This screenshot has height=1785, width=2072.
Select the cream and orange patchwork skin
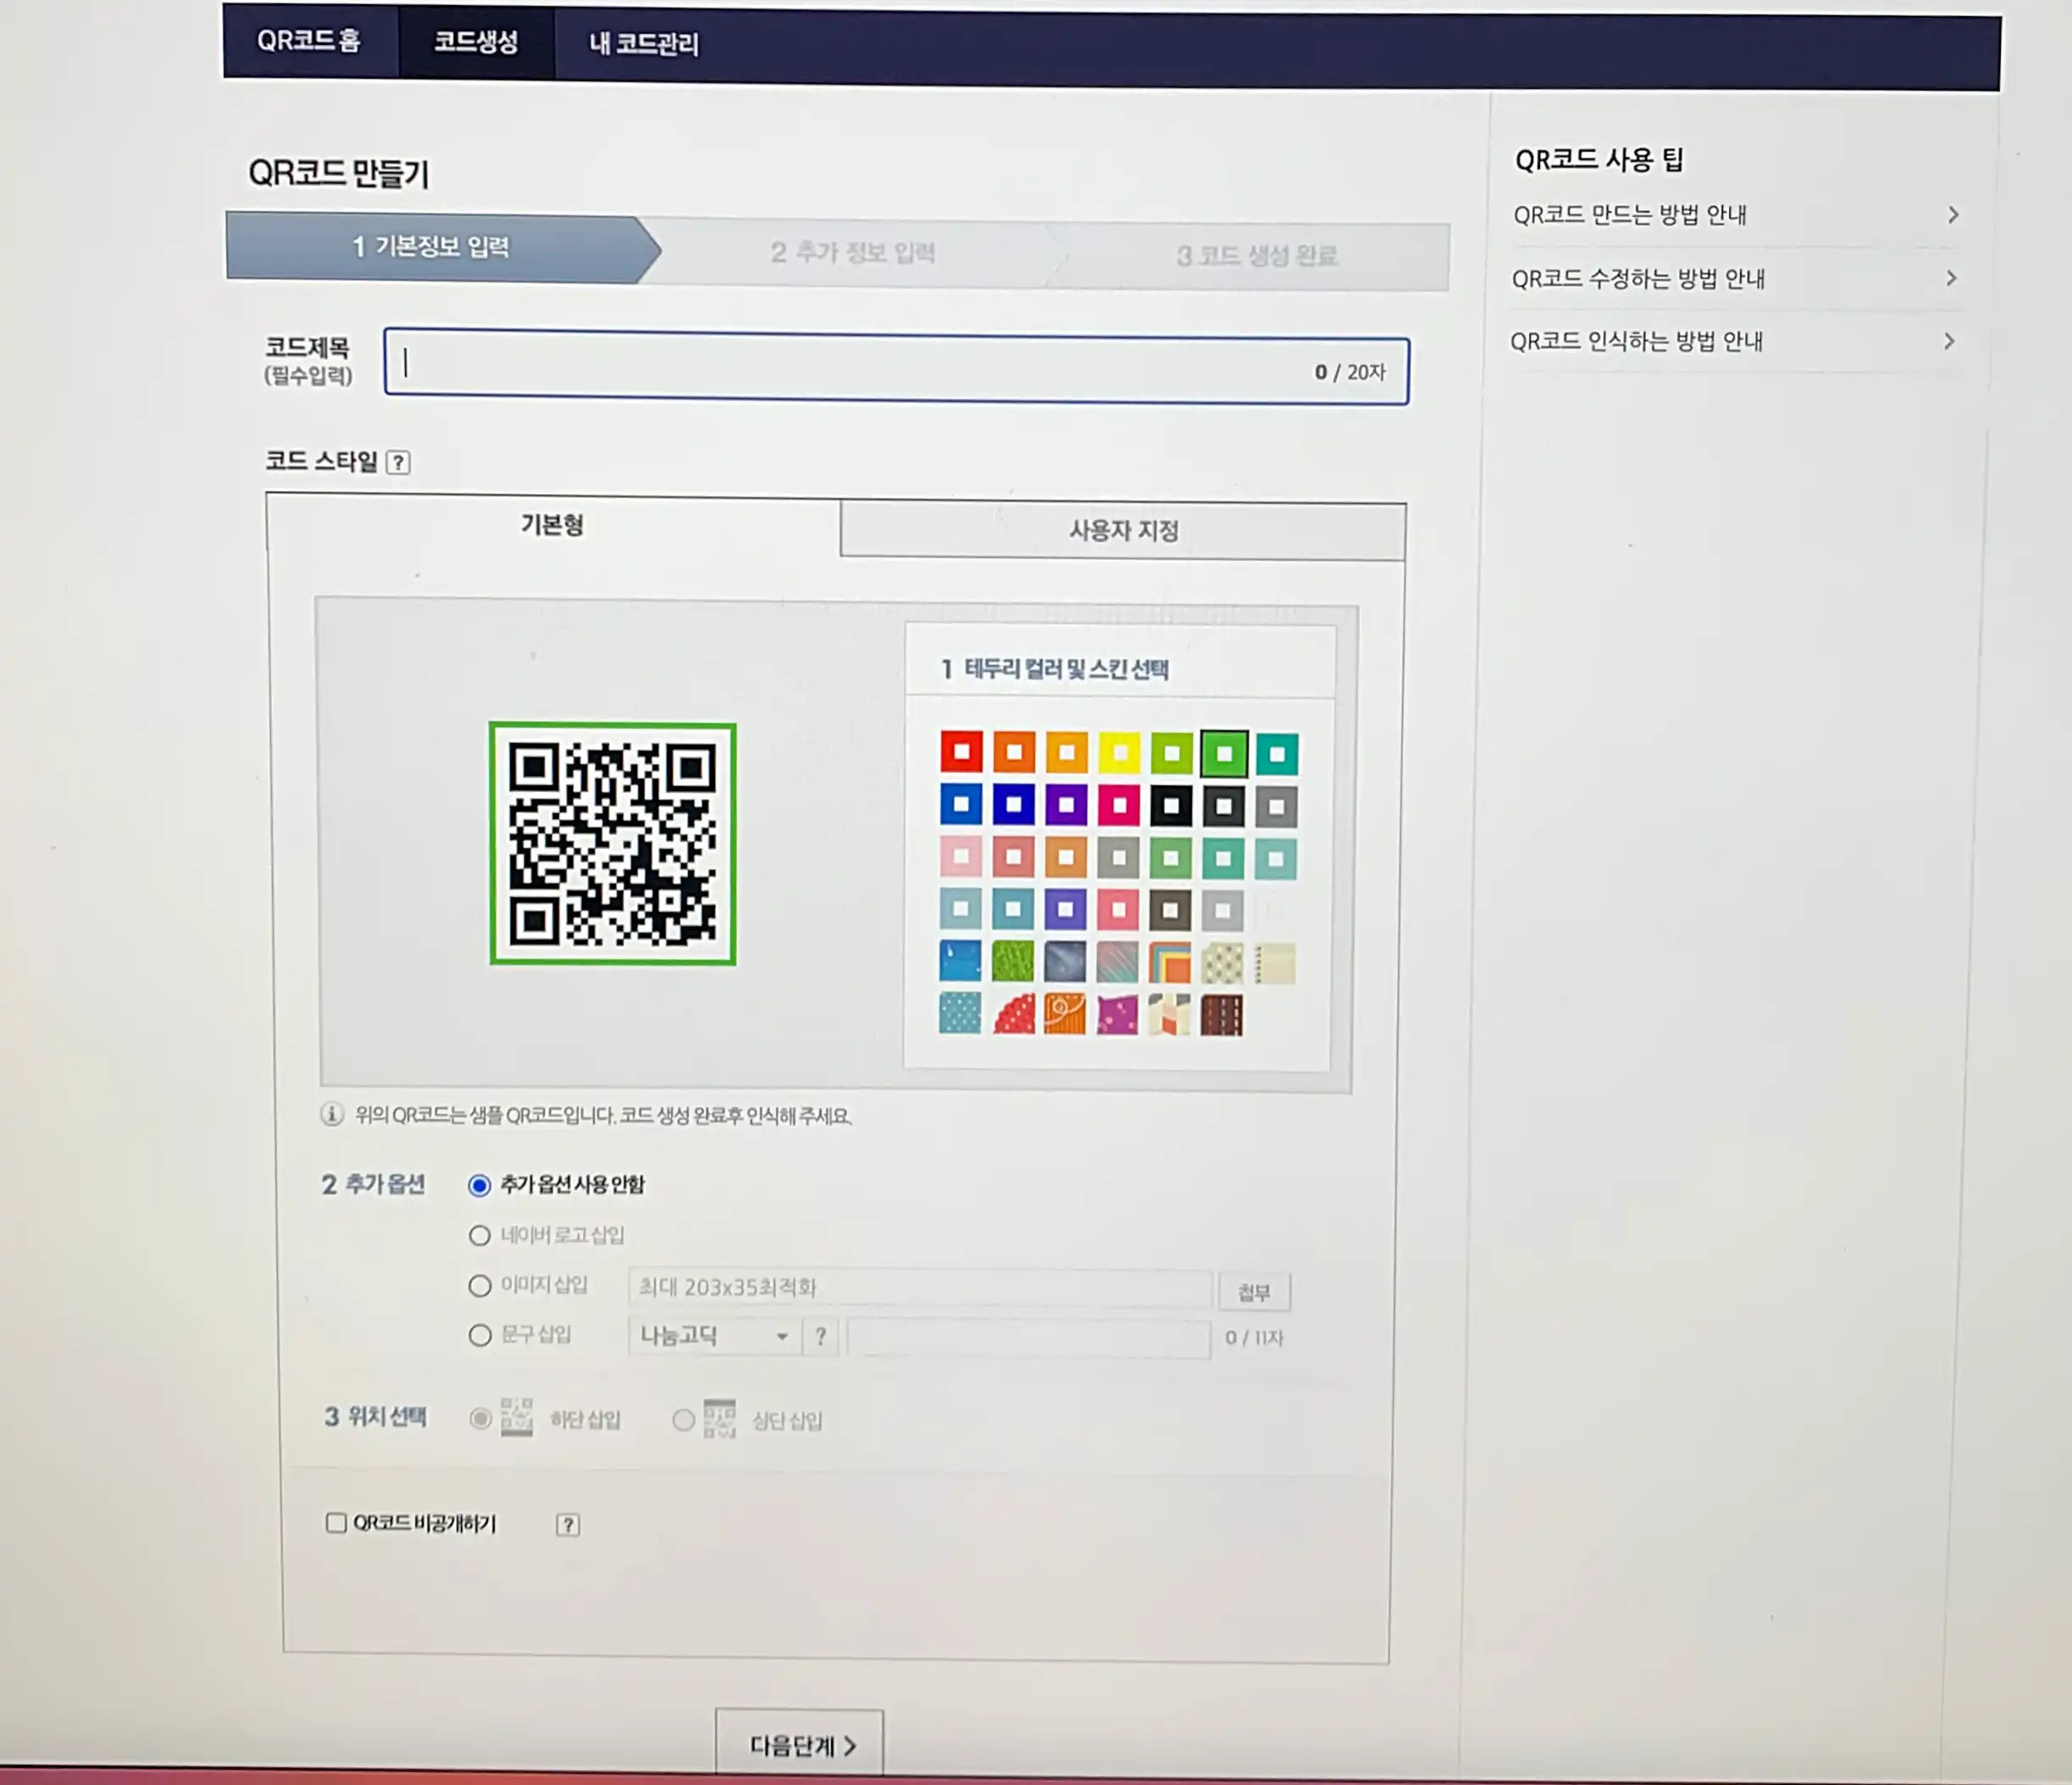pos(1169,1015)
